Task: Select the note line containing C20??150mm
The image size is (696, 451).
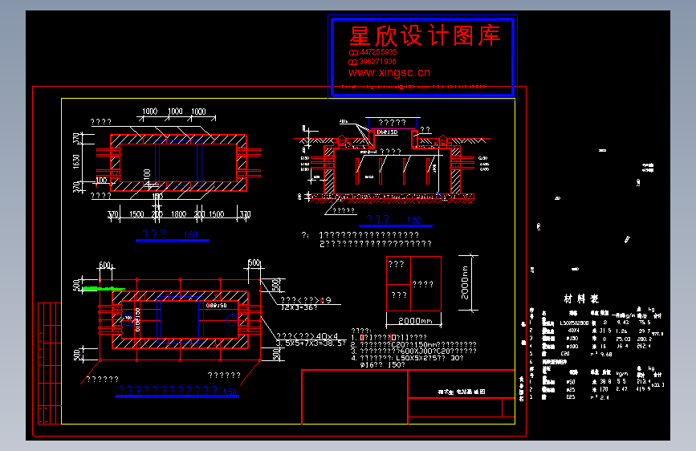Action: click(413, 344)
